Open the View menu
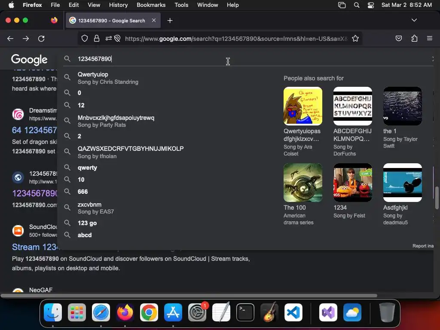Viewport: 440px width, 330px height. (94, 5)
